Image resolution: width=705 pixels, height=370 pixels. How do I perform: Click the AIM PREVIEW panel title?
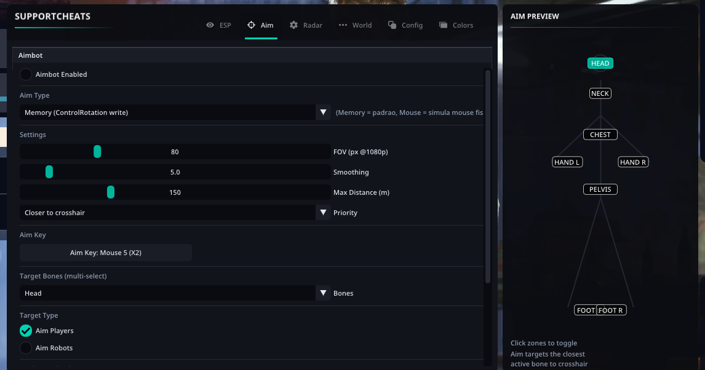click(535, 16)
